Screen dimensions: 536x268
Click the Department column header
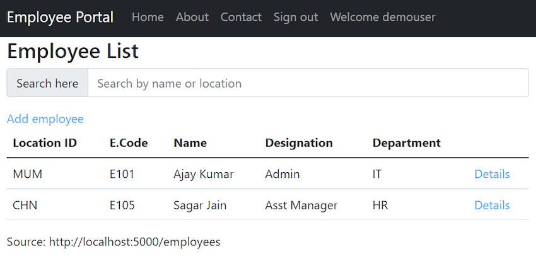[407, 143]
